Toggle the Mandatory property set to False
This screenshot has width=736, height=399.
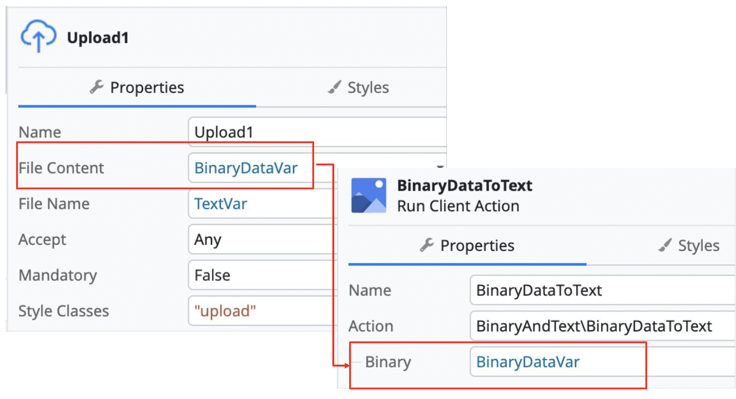(x=261, y=275)
